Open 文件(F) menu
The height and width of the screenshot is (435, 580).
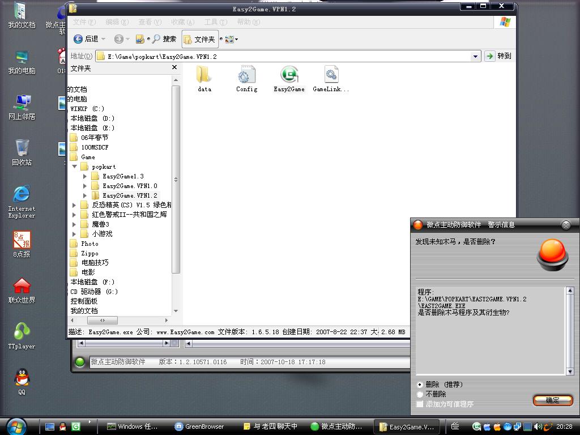coord(84,22)
